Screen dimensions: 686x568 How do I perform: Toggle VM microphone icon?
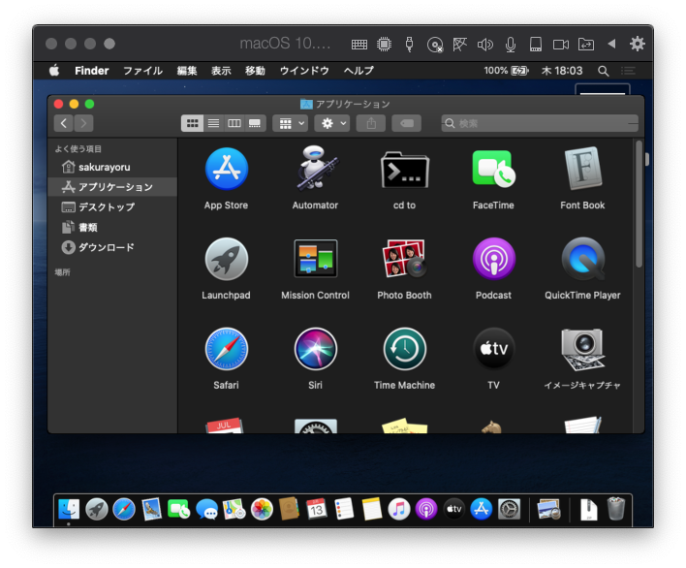pos(510,45)
